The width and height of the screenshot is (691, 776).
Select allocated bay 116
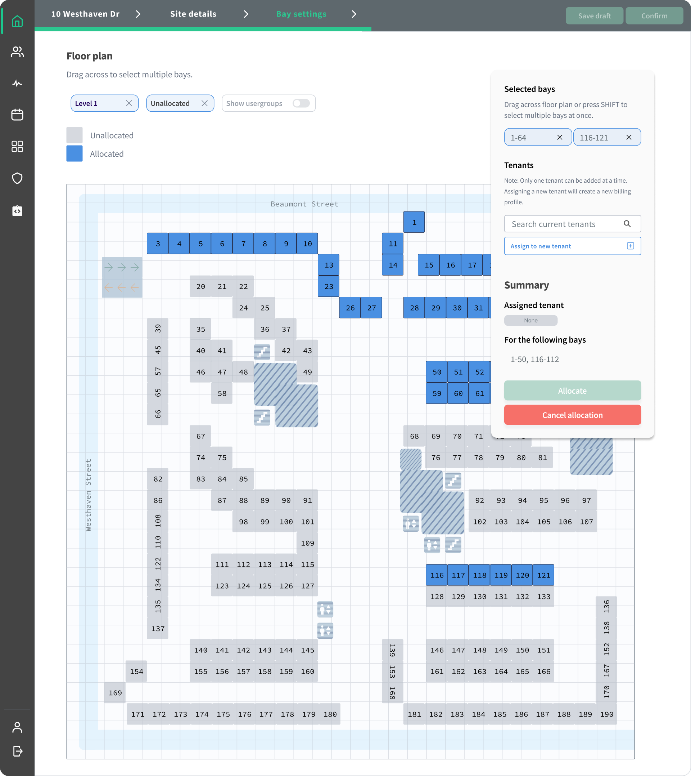pos(437,575)
